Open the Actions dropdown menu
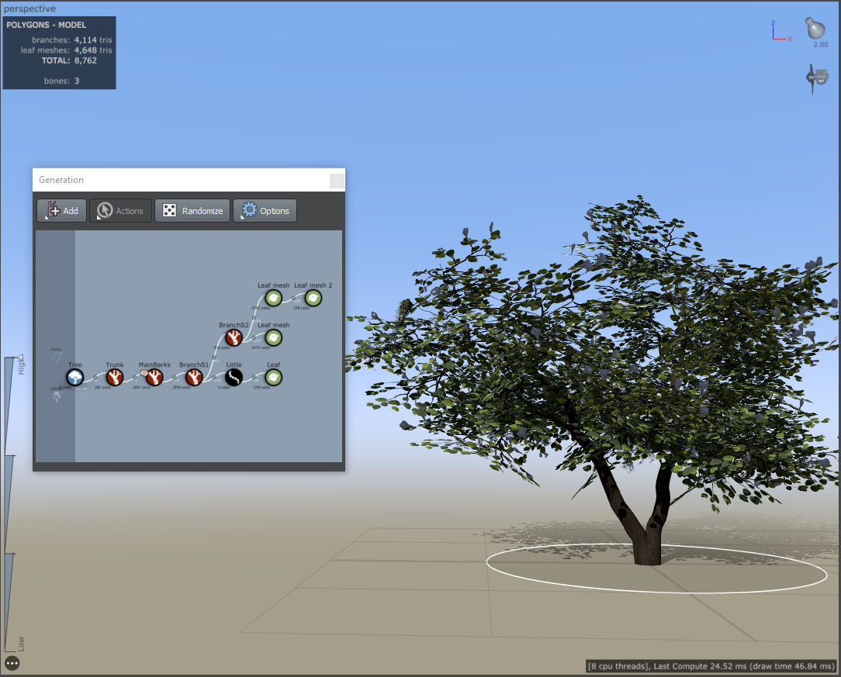The height and width of the screenshot is (677, 841). 121,211
